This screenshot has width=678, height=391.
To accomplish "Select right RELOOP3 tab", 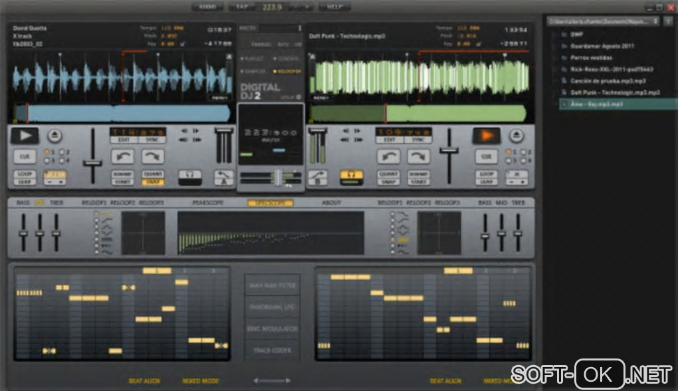I will tap(447, 202).
